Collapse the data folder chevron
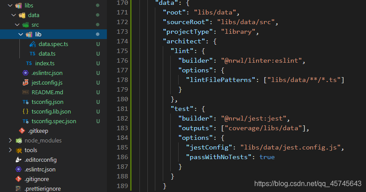366x192 pixels. click(x=14, y=15)
